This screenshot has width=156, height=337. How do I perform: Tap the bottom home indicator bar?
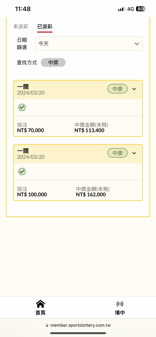point(78,333)
